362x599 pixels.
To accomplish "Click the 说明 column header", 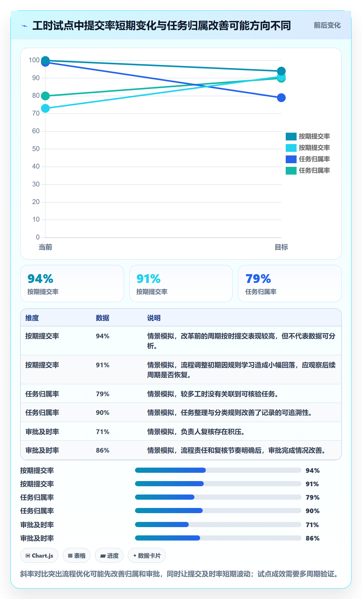I will 154,318.
